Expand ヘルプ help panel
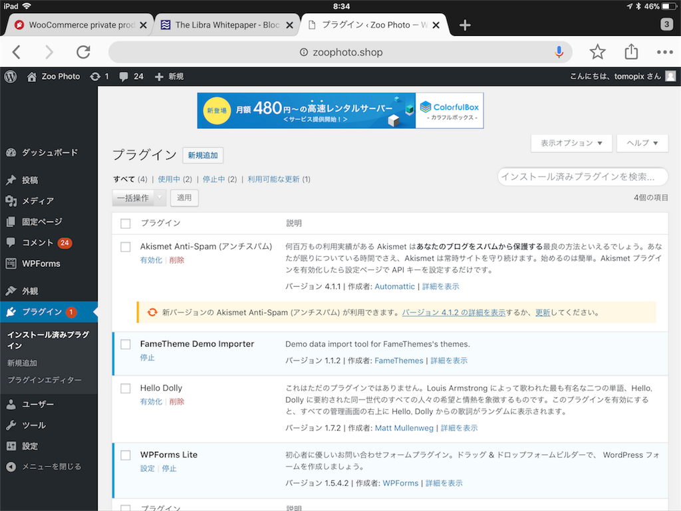Image resolution: width=681 pixels, height=511 pixels. click(x=642, y=143)
